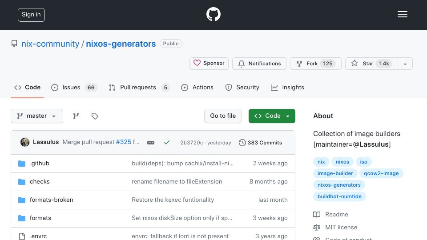
Task: Open commit 'rename filename to fileExtension'
Action: click(177, 181)
